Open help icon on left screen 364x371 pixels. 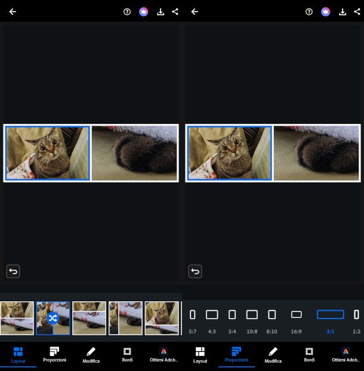pos(127,11)
